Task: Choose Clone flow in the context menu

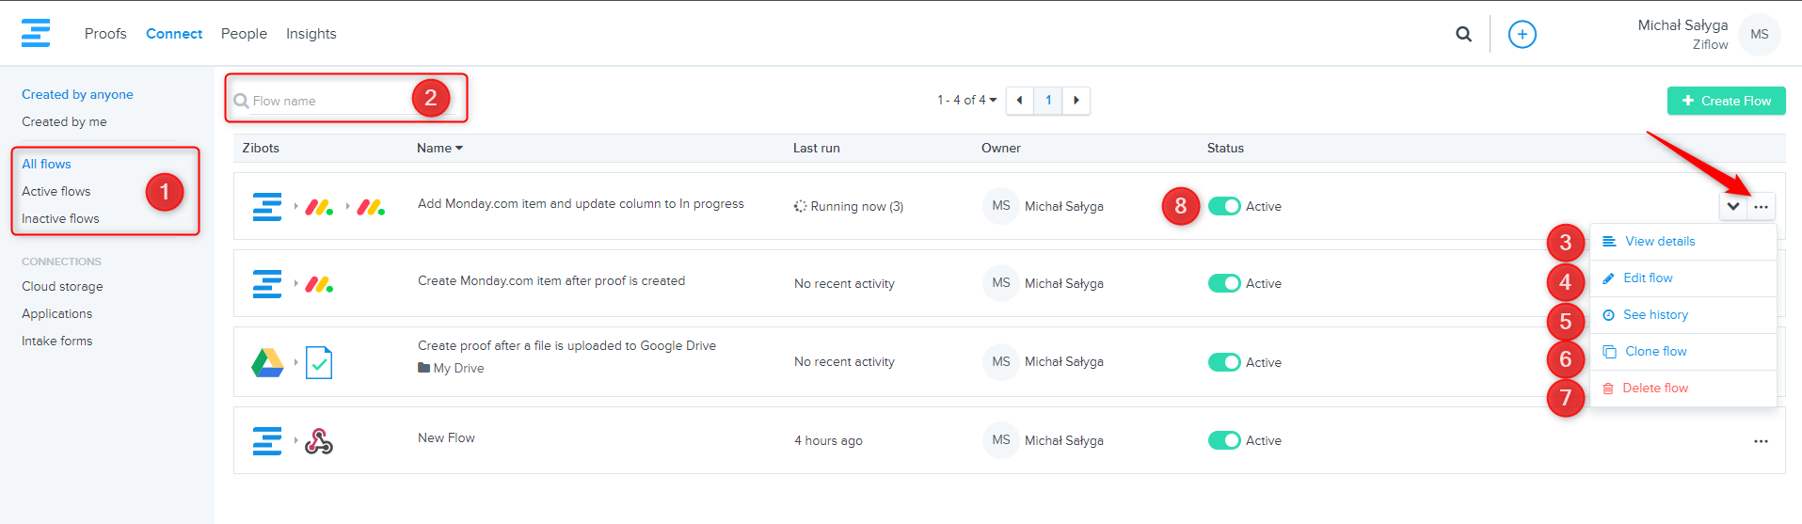Action: (1655, 351)
